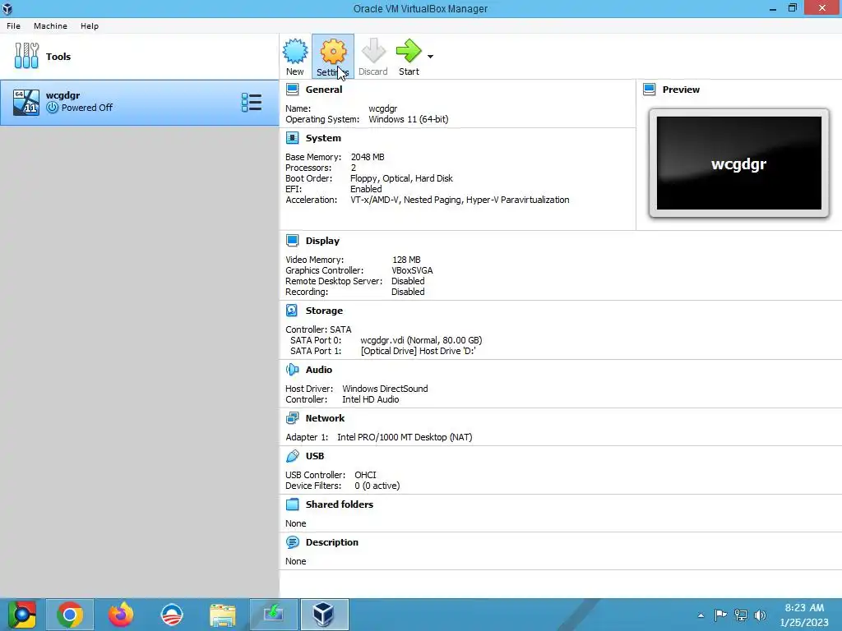Select the wcgdgr Windows 11 VM icon
Viewport: 842px width, 631px height.
point(25,102)
